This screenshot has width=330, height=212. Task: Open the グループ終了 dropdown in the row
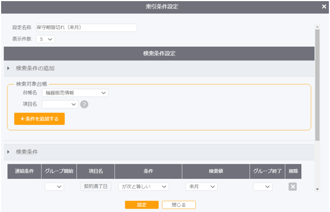(263, 187)
